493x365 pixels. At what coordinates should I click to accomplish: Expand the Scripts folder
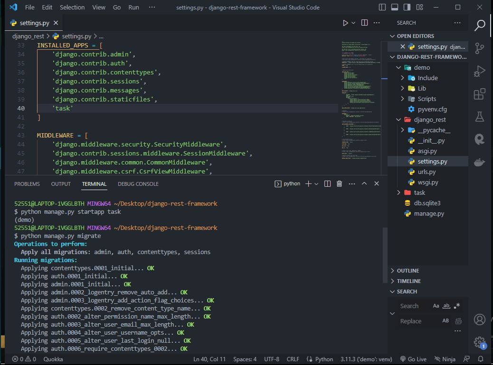click(x=402, y=99)
